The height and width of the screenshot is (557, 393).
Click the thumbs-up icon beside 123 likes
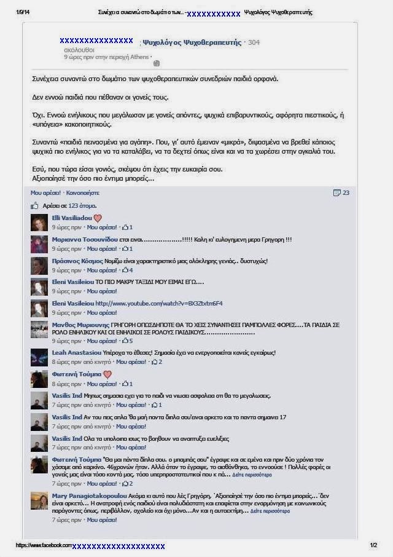click(34, 206)
